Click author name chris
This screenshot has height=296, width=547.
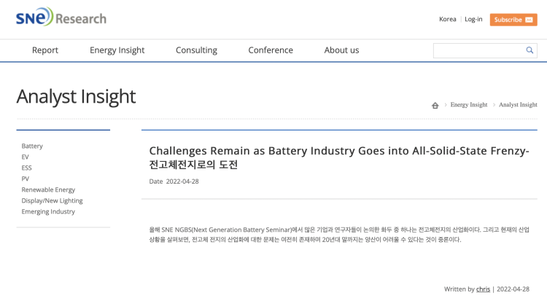(483, 289)
